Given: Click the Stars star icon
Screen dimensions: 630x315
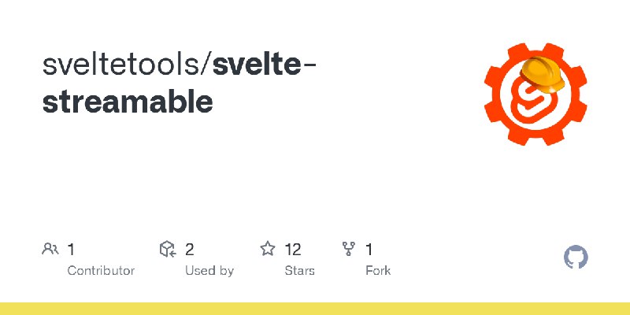Looking at the screenshot, I should [268, 249].
